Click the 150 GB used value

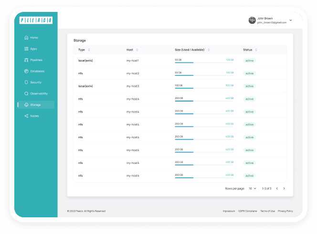(x=179, y=85)
